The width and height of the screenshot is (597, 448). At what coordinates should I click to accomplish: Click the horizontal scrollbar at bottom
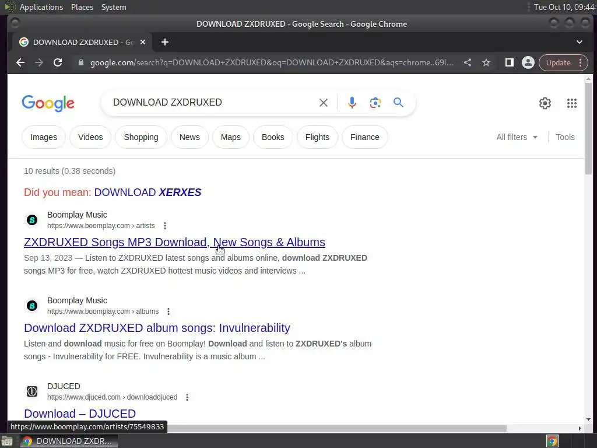point(337,428)
